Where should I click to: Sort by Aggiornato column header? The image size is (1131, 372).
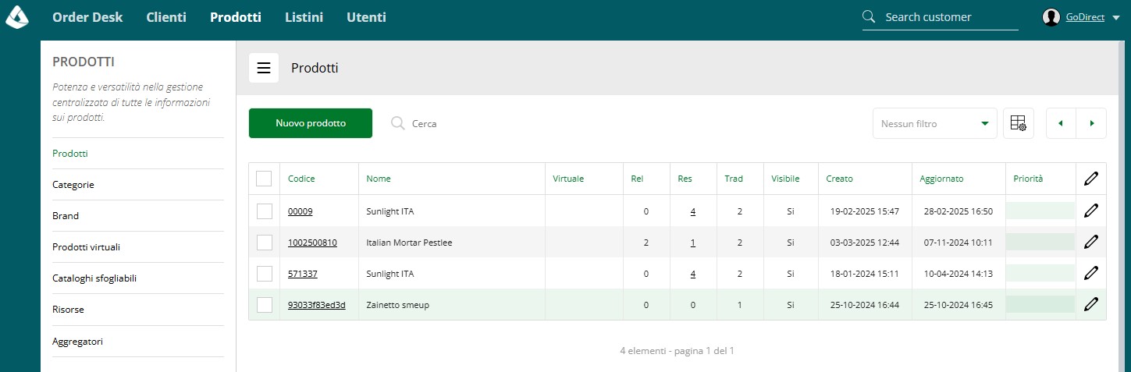[x=941, y=179]
